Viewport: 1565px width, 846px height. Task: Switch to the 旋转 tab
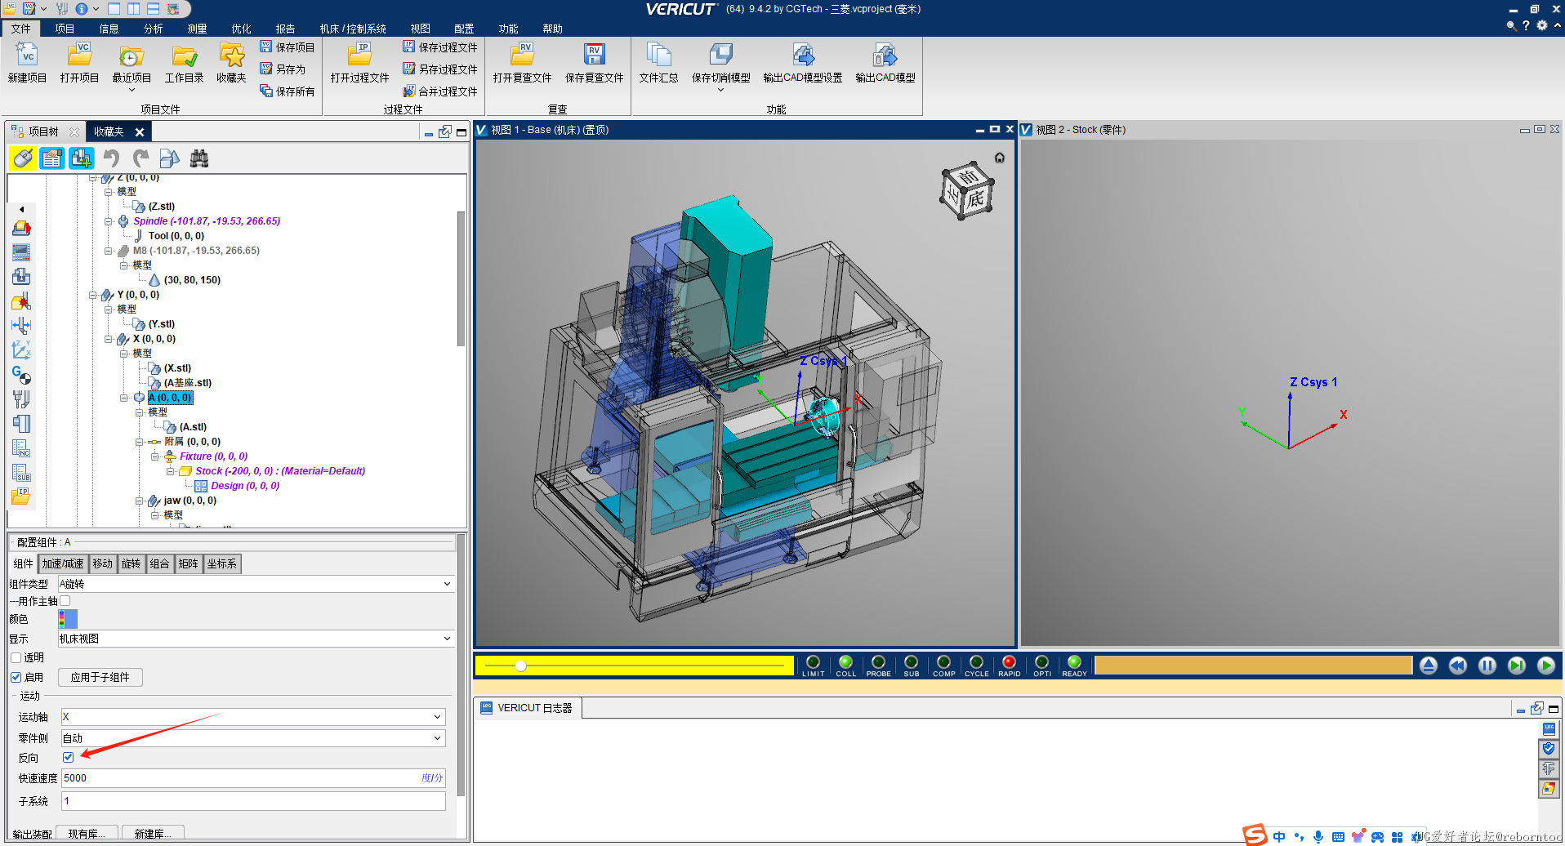[x=131, y=563]
